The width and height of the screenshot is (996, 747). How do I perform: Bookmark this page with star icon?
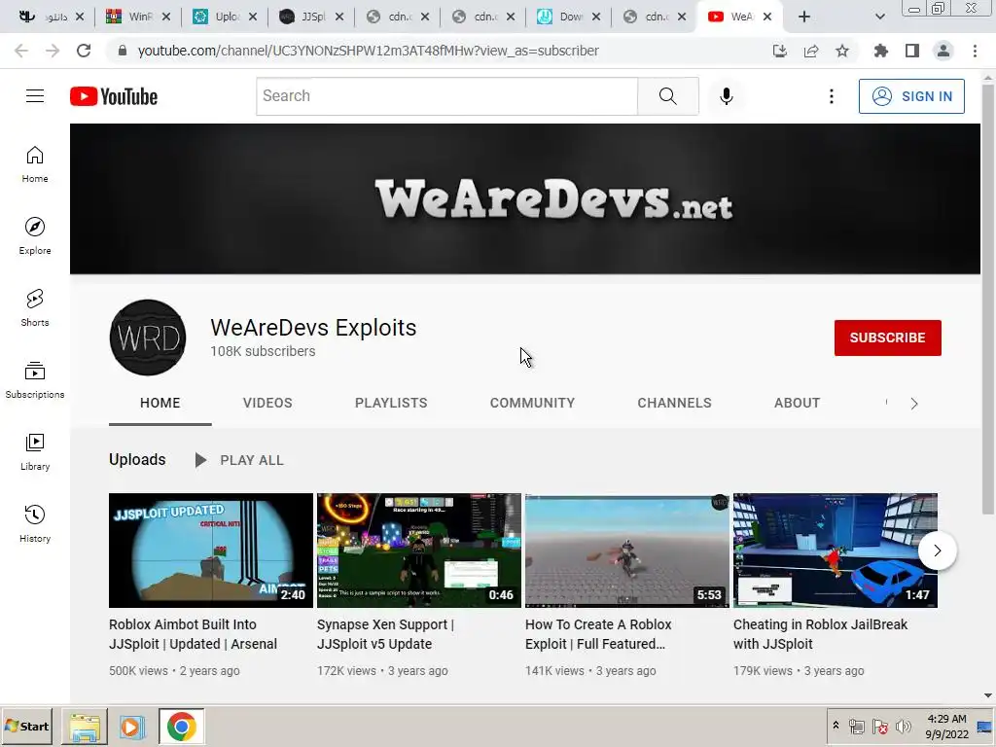tap(842, 51)
